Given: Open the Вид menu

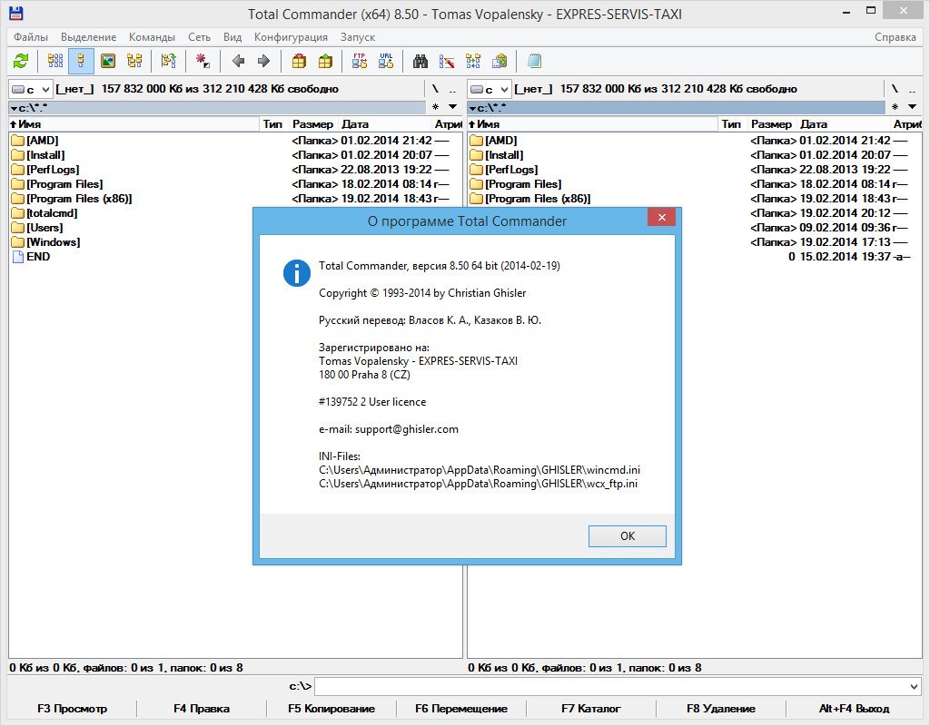Looking at the screenshot, I should tap(232, 36).
